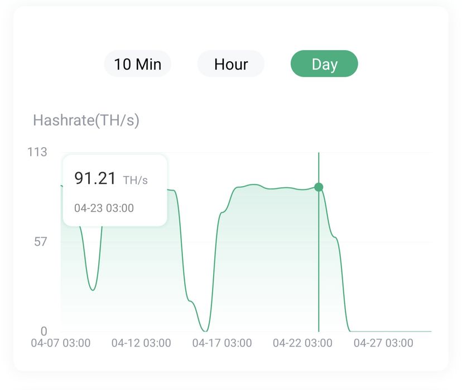Select the Hour interval tab
The image size is (462, 390).
click(x=231, y=64)
